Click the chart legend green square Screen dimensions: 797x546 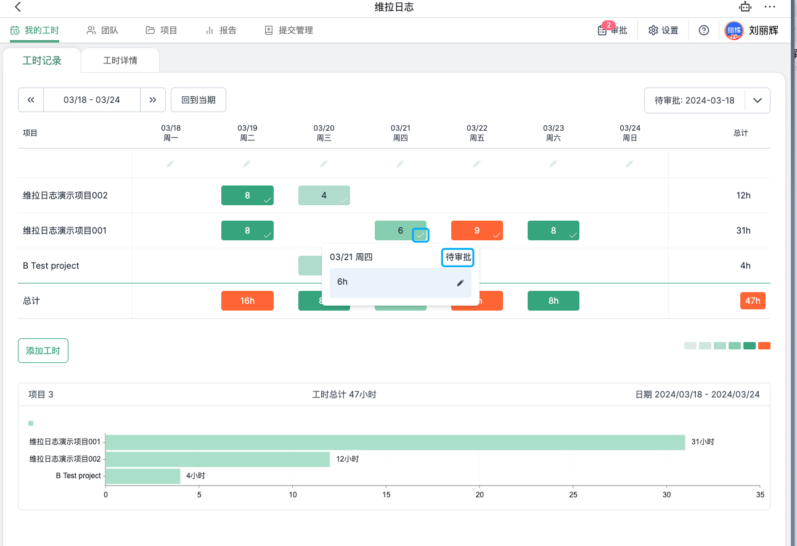point(31,423)
